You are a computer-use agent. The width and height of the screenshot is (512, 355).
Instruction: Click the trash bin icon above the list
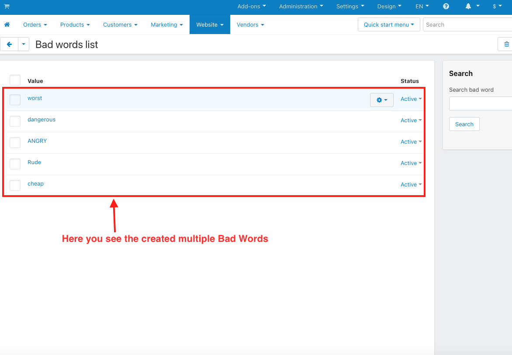click(506, 44)
